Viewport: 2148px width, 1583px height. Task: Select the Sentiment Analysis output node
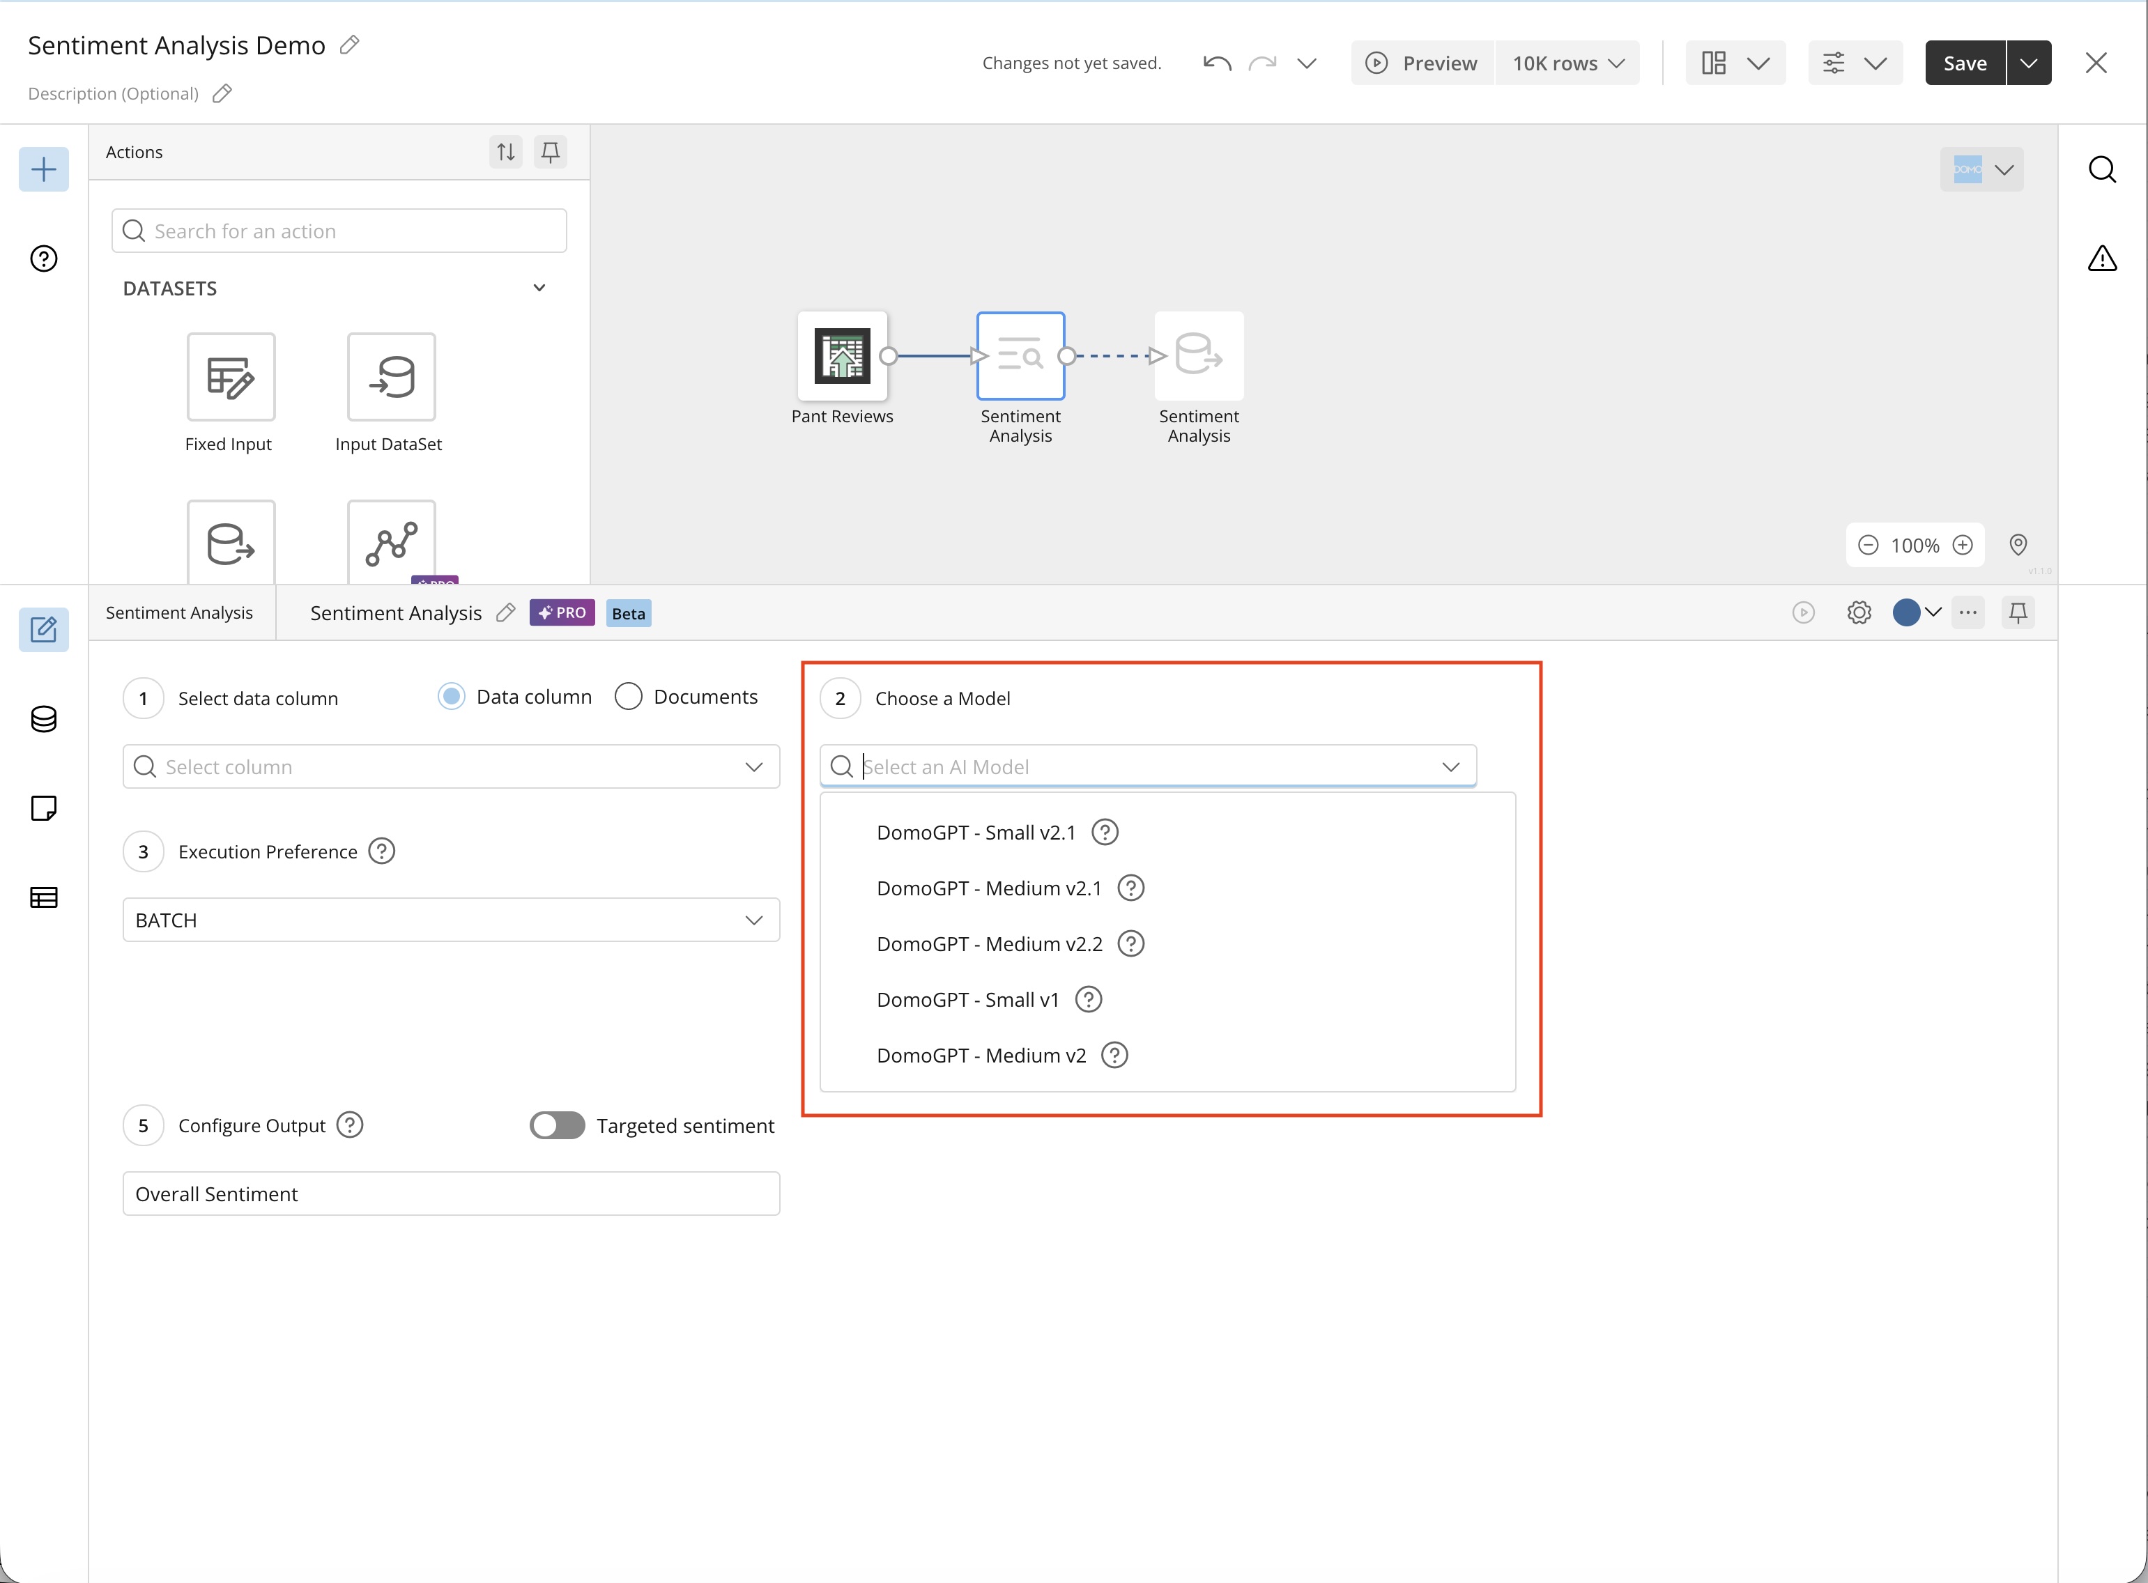[1199, 355]
